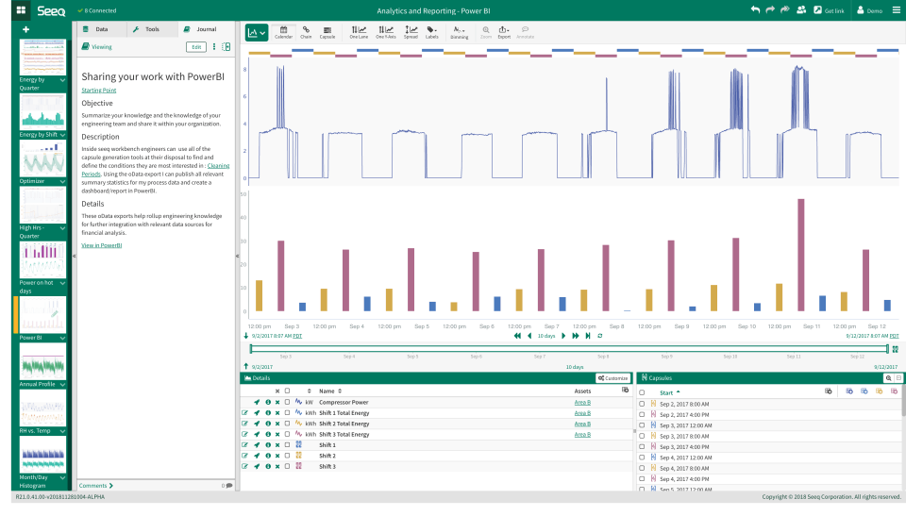Select the Annual Profile worksheet thumbnail
The image size is (906, 516).
click(x=42, y=361)
